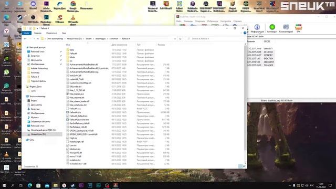Sort WinRAR list by CRC32 column
Viewport: 336px width, 189px height.
[267, 41]
